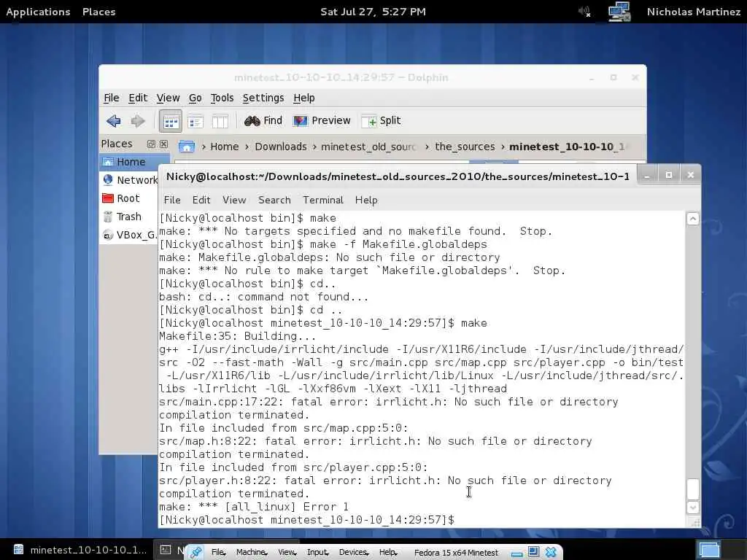This screenshot has height=560, width=747.
Task: Navigate to the_sources in breadcrumb
Action: coord(465,147)
